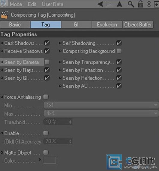Click the two-circles mode icon
The width and height of the screenshot is (159, 171).
pyautogui.click(x=149, y=4)
